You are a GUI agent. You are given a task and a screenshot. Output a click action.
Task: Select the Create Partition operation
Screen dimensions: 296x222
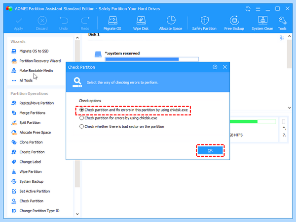32,152
